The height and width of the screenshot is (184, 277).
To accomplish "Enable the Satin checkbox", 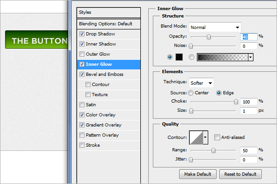I will tap(82, 104).
